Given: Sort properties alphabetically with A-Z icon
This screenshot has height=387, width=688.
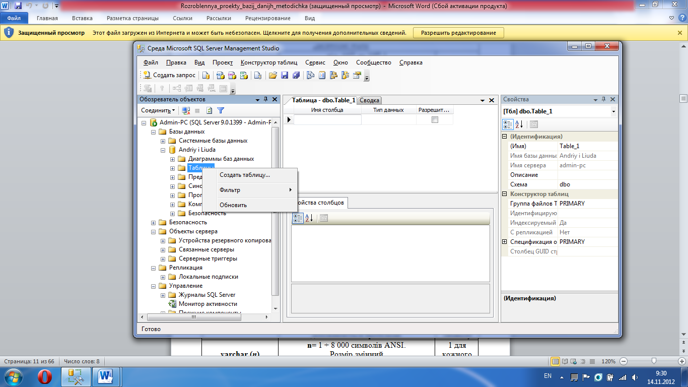Looking at the screenshot, I should (520, 124).
